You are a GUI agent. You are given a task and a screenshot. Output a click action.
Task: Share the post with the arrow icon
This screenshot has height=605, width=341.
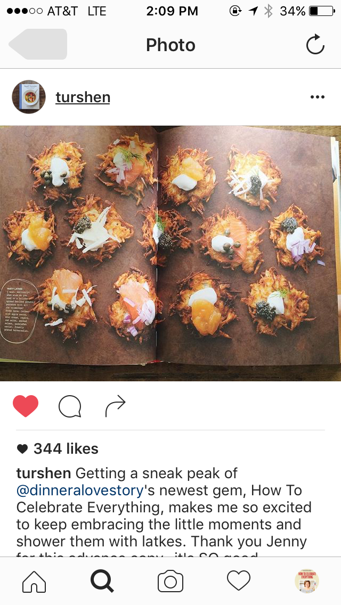(116, 406)
